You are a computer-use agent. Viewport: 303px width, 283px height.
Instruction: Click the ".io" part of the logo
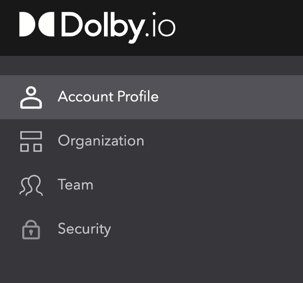click(161, 27)
